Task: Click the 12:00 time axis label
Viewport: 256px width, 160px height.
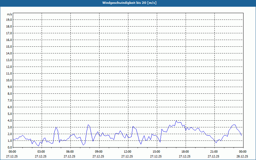Action: coord(127,151)
